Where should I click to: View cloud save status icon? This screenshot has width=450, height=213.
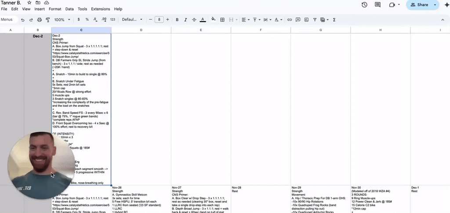coord(47,3)
